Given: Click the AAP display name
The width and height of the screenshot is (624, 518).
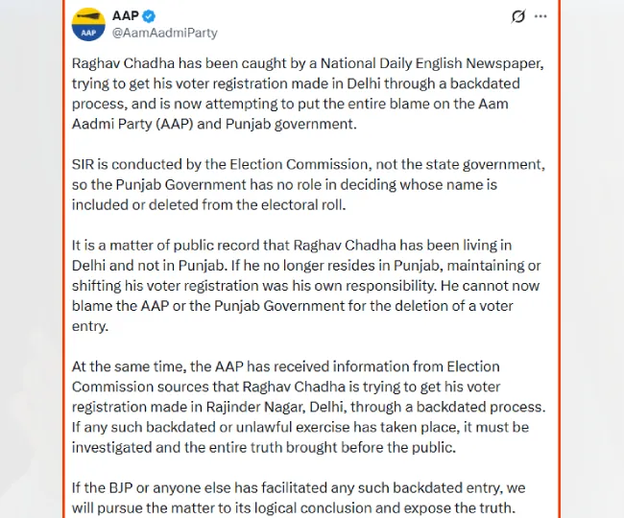Looking at the screenshot, I should point(126,16).
